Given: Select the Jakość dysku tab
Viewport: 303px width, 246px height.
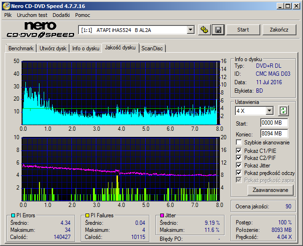Looking at the screenshot, I should click(x=120, y=48).
